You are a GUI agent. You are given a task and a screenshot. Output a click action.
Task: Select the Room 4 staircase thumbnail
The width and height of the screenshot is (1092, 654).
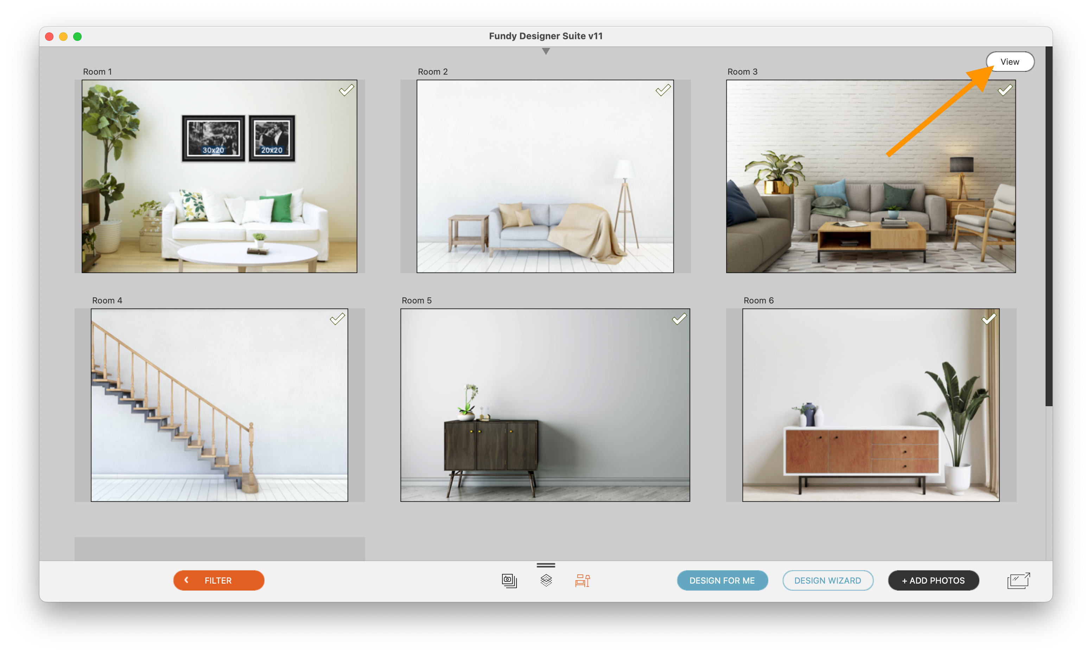coord(219,405)
